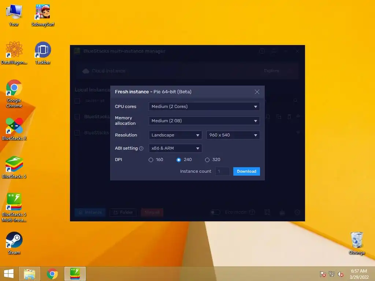Click Stop all in the manager window
Viewport: 375px width, 281px height.
point(152,212)
